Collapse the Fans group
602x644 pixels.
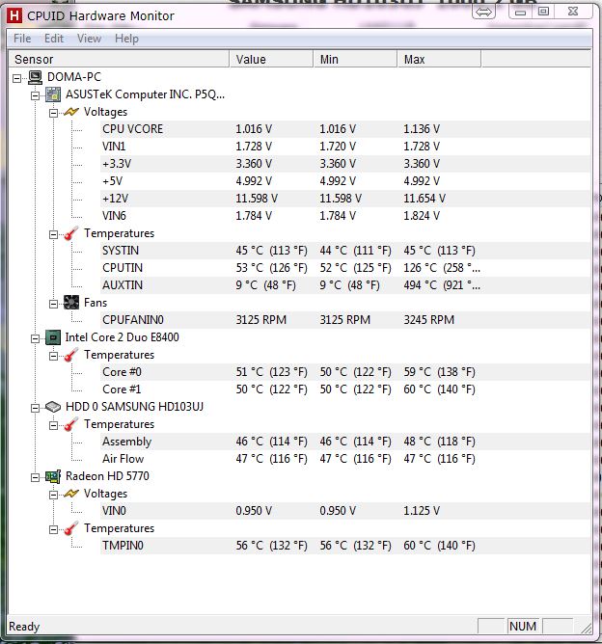[53, 304]
